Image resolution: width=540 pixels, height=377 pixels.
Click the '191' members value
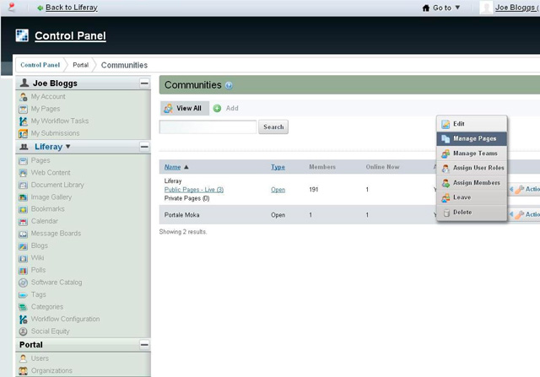(x=314, y=190)
